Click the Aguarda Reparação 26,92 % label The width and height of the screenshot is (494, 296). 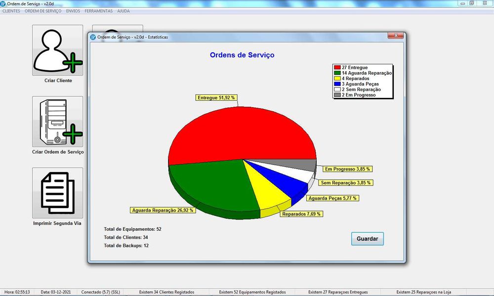point(163,210)
